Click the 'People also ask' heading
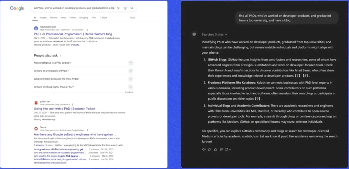The height and width of the screenshot is (169, 349). coord(46,56)
